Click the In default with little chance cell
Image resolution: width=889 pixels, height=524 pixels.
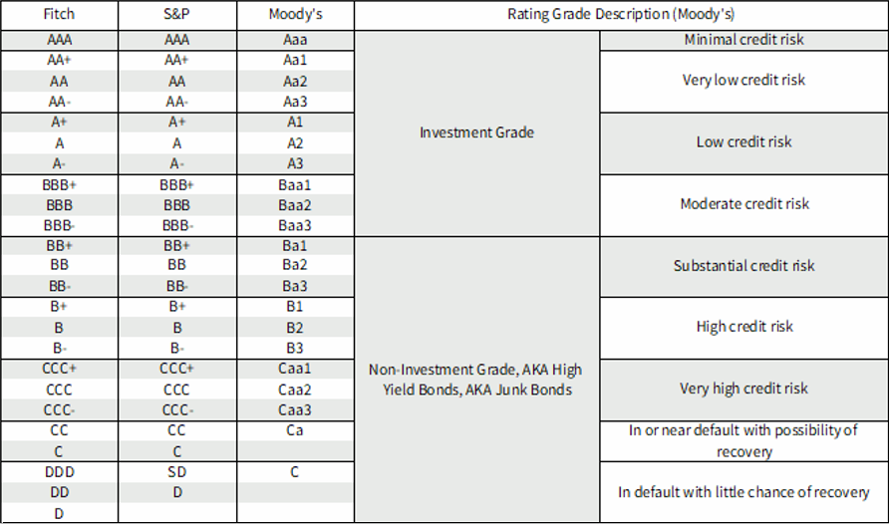pos(744,492)
